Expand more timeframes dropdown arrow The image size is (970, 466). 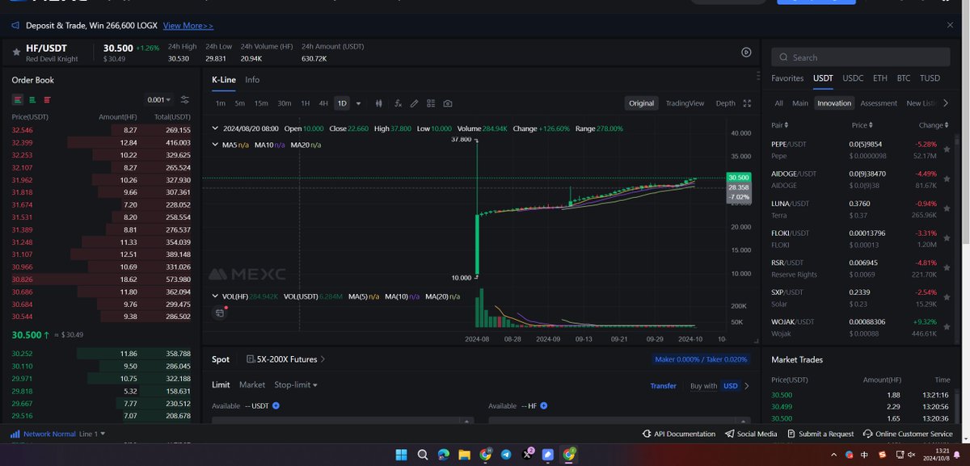[x=358, y=103]
